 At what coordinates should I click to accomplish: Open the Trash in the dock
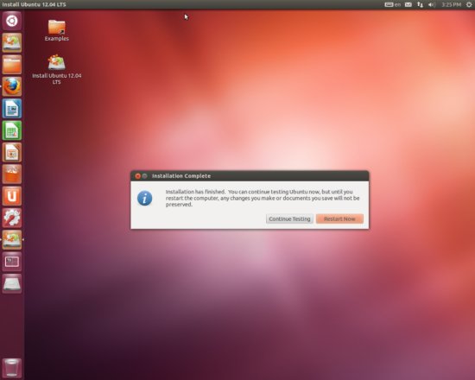12,368
